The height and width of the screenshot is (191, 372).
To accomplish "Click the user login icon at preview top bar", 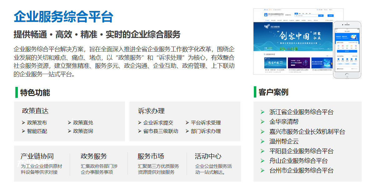I will (x=317, y=10).
